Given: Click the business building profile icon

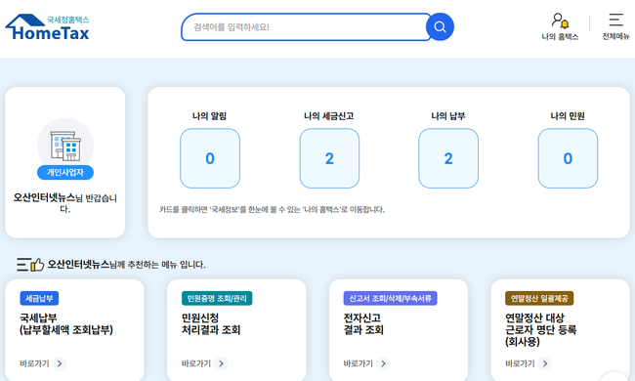Looking at the screenshot, I should tap(65, 146).
